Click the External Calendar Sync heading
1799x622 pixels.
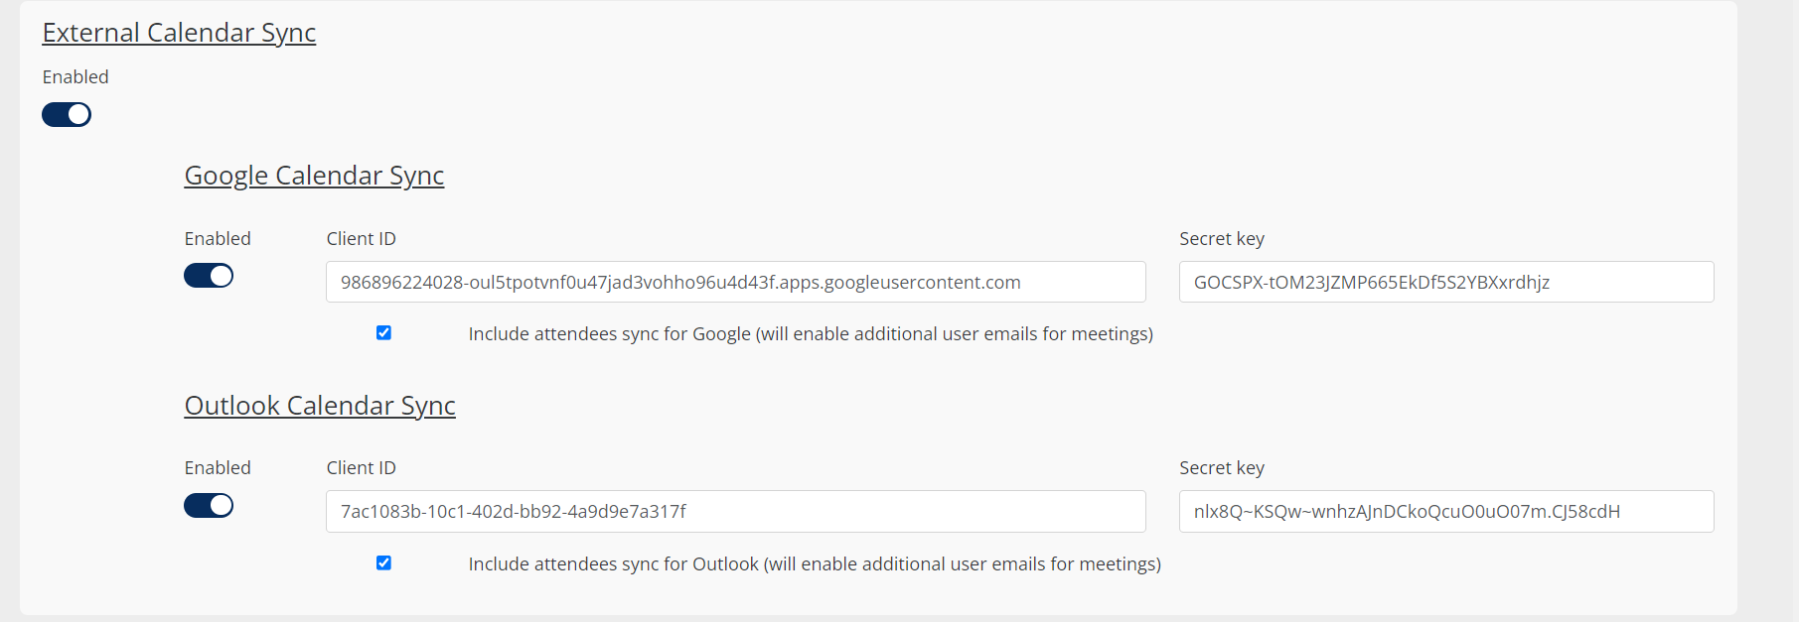tap(179, 33)
